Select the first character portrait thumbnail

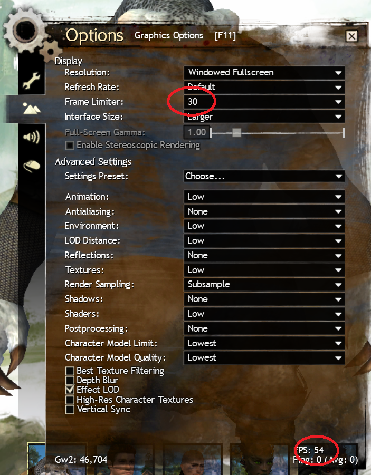[36, 459]
